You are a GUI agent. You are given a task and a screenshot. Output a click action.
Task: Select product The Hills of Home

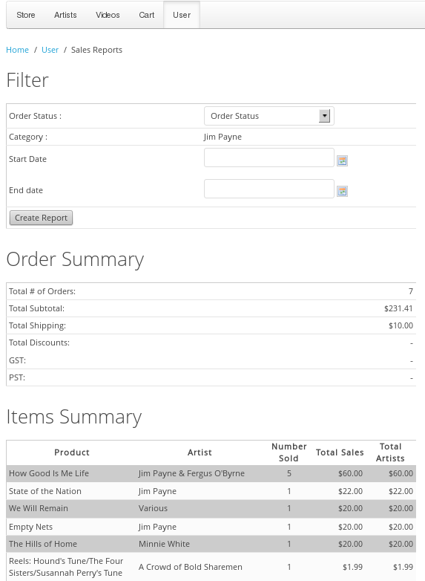tap(43, 544)
